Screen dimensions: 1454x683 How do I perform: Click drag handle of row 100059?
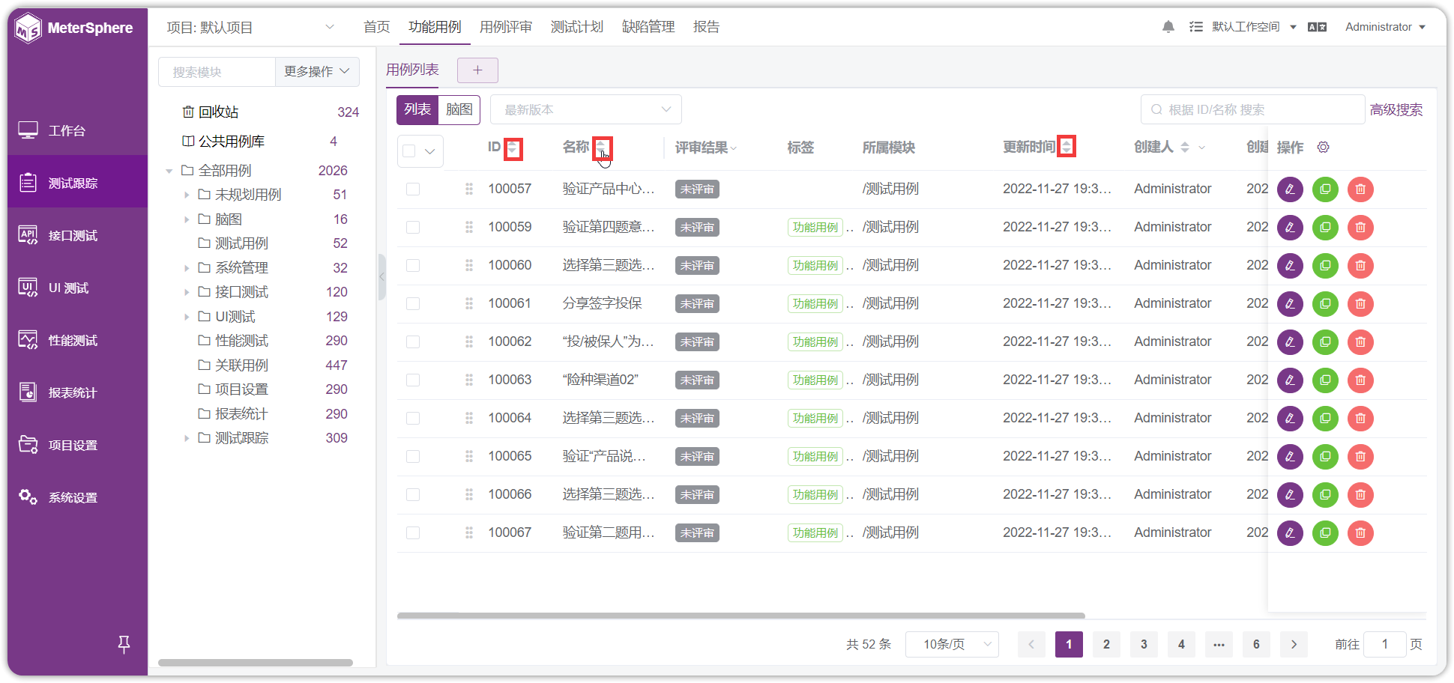point(469,227)
